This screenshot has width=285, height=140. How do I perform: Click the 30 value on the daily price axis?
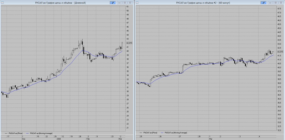(128, 92)
